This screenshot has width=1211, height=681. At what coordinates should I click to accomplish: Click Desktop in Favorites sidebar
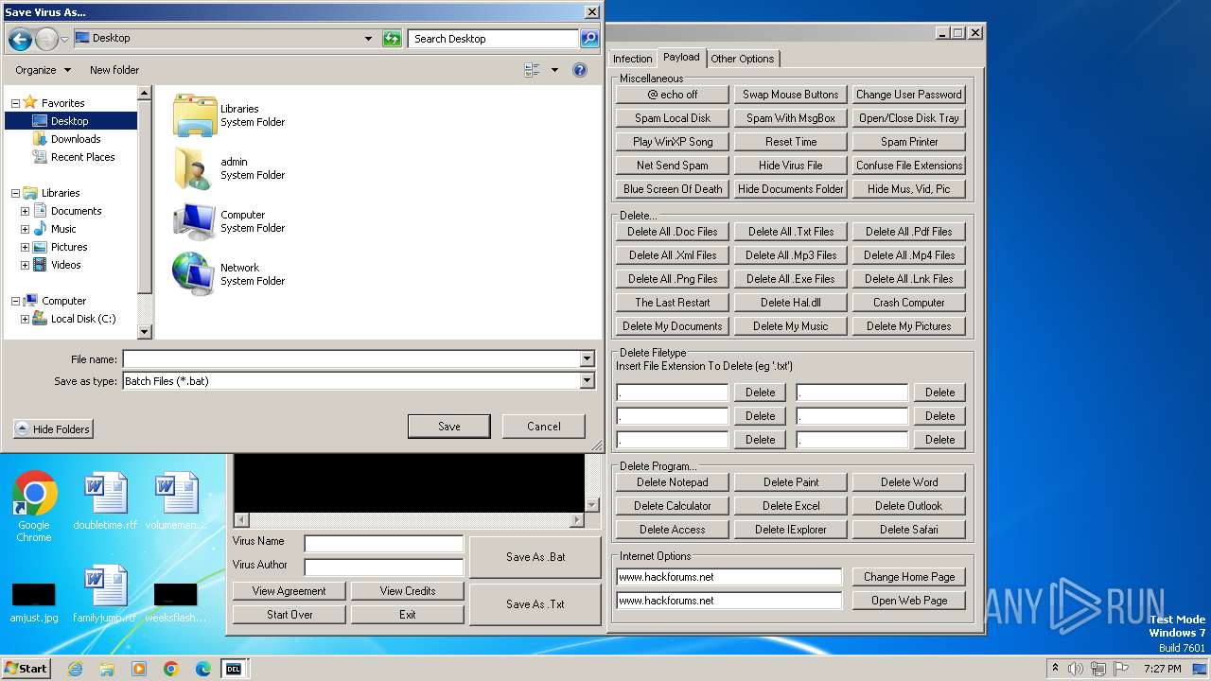pos(70,121)
